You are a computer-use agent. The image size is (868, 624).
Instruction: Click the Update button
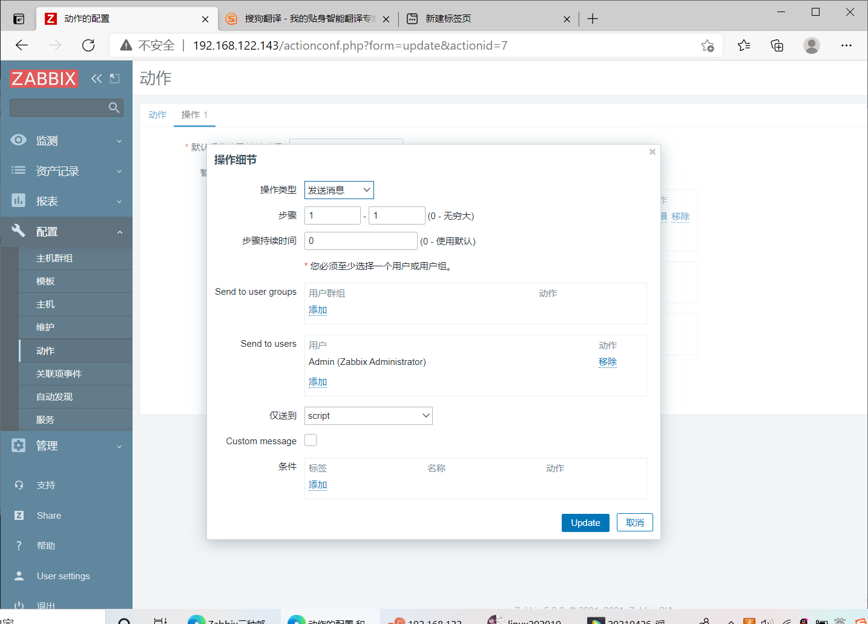point(585,523)
